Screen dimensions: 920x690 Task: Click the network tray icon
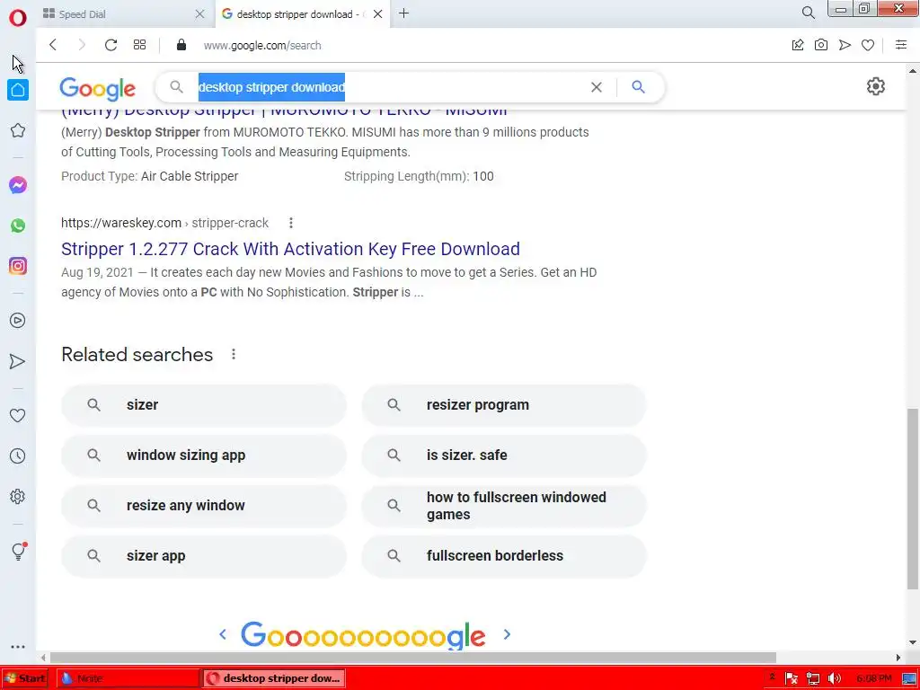coord(812,679)
